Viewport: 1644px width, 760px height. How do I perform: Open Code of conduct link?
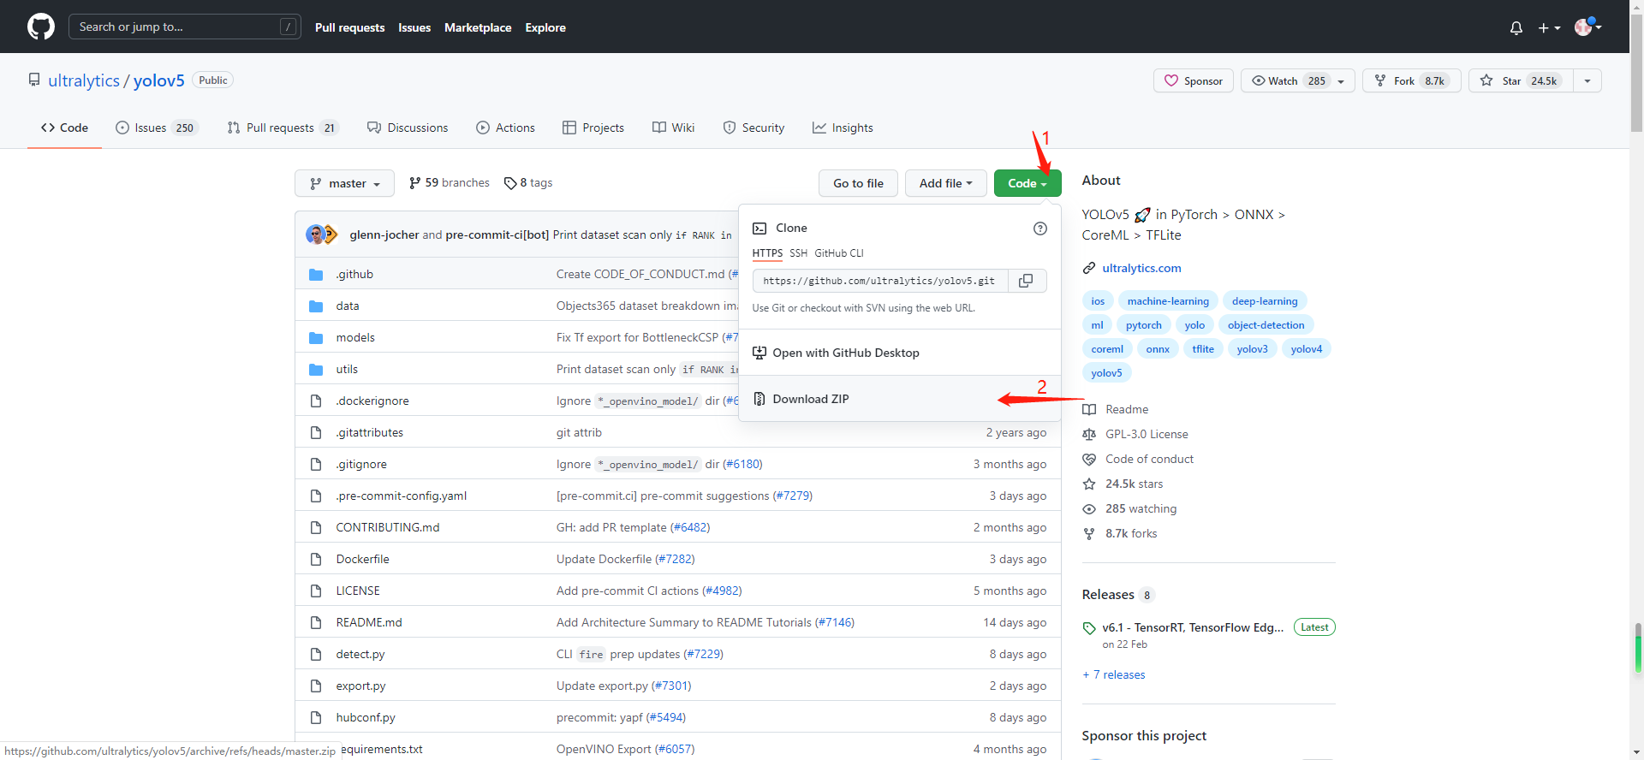coord(1149,459)
